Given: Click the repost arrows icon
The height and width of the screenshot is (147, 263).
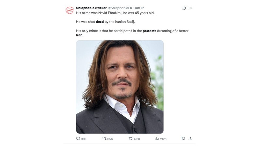Looking at the screenshot, I should pos(104,139).
